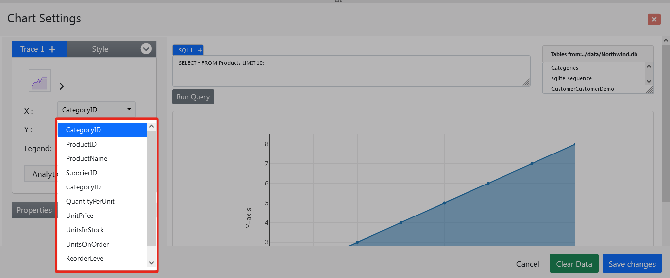This screenshot has width=670, height=278.
Task: Close Chart Settings with red X
Action: pyautogui.click(x=654, y=19)
